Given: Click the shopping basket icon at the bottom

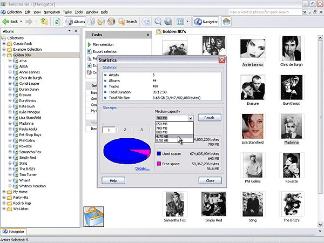Looking at the screenshot, I should tap(93, 217).
